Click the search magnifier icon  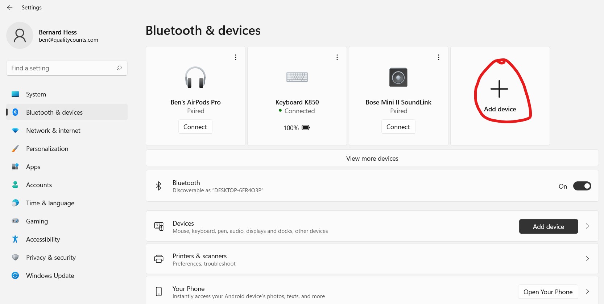pos(119,68)
